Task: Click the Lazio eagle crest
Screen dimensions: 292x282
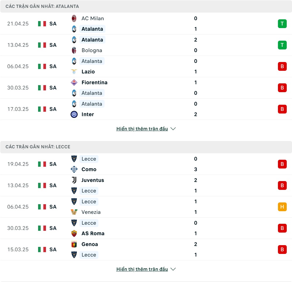Action: point(74,72)
